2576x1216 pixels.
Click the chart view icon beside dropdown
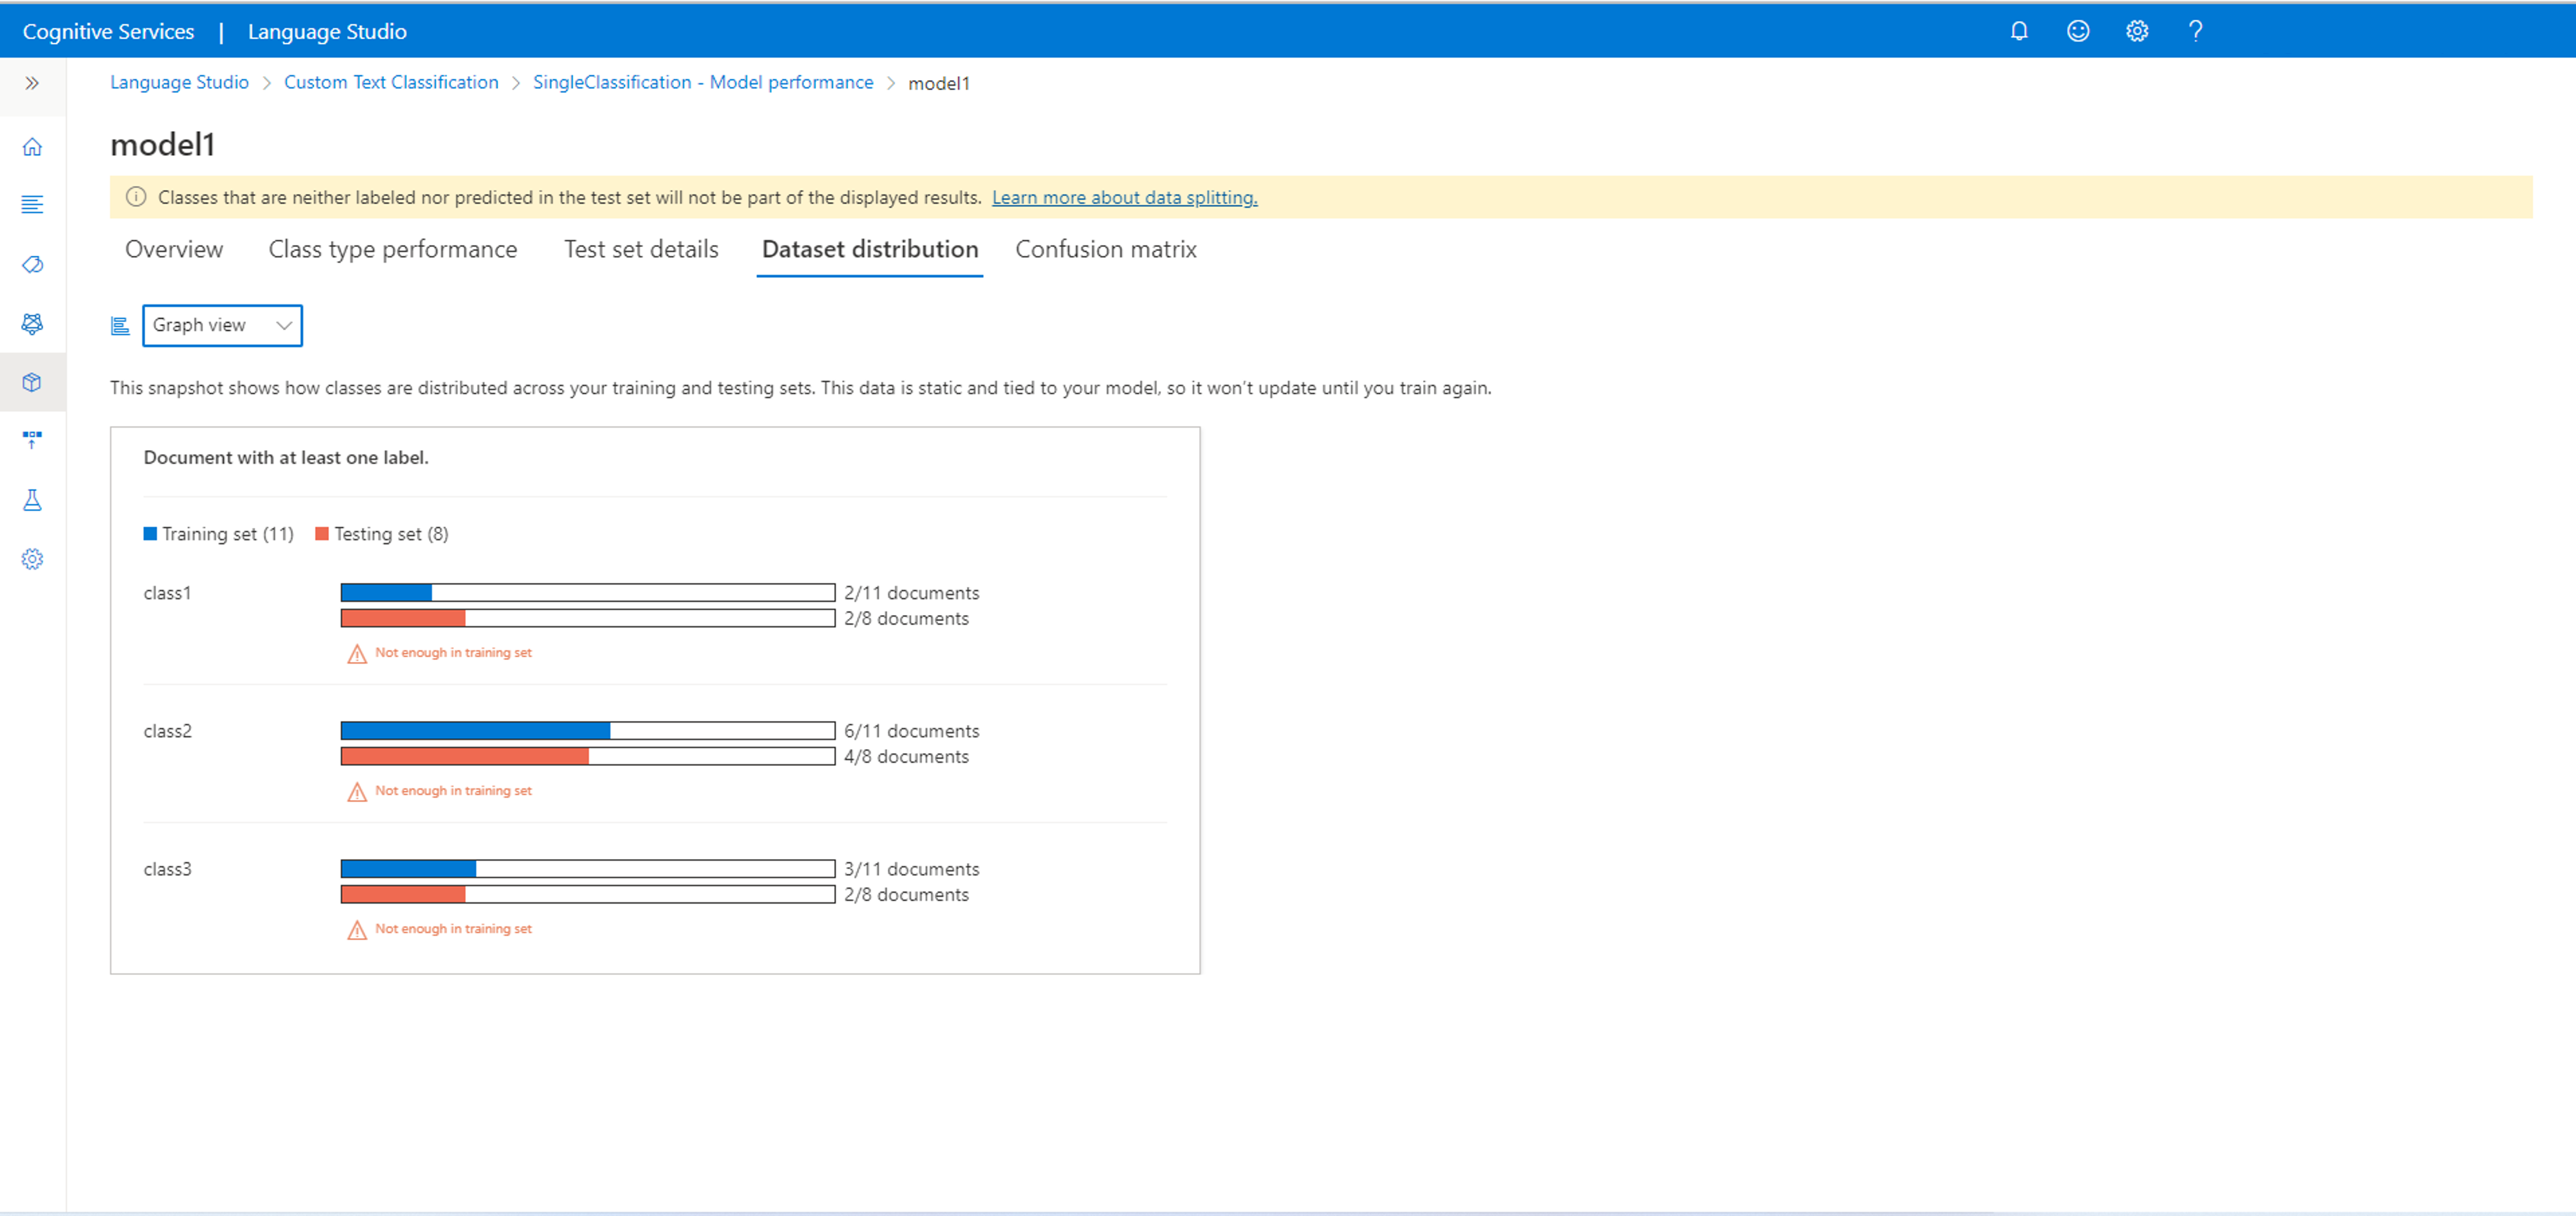coord(120,326)
